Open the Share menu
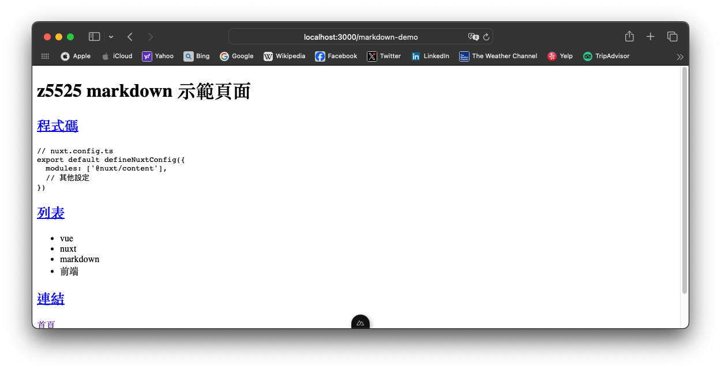The image size is (721, 371). click(x=629, y=36)
